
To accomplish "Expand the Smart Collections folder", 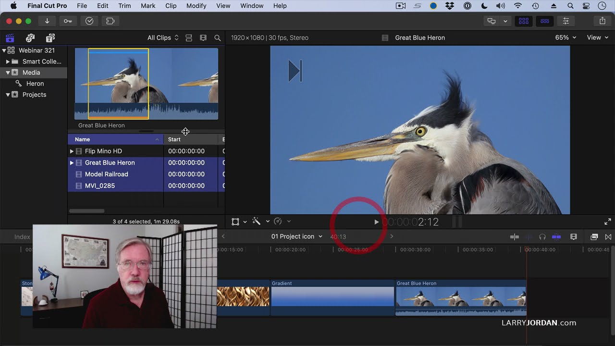I will tap(8, 62).
